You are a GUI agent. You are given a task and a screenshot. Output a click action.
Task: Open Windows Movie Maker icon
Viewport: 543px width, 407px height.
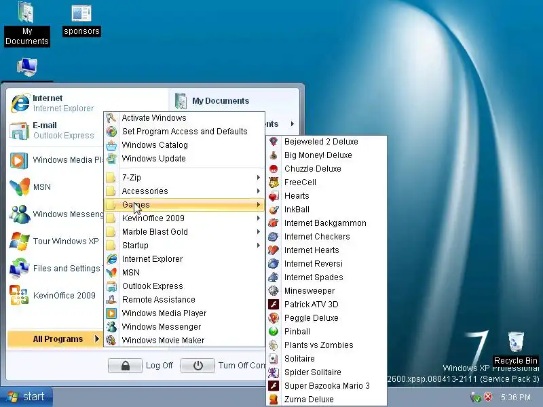pyautogui.click(x=111, y=341)
